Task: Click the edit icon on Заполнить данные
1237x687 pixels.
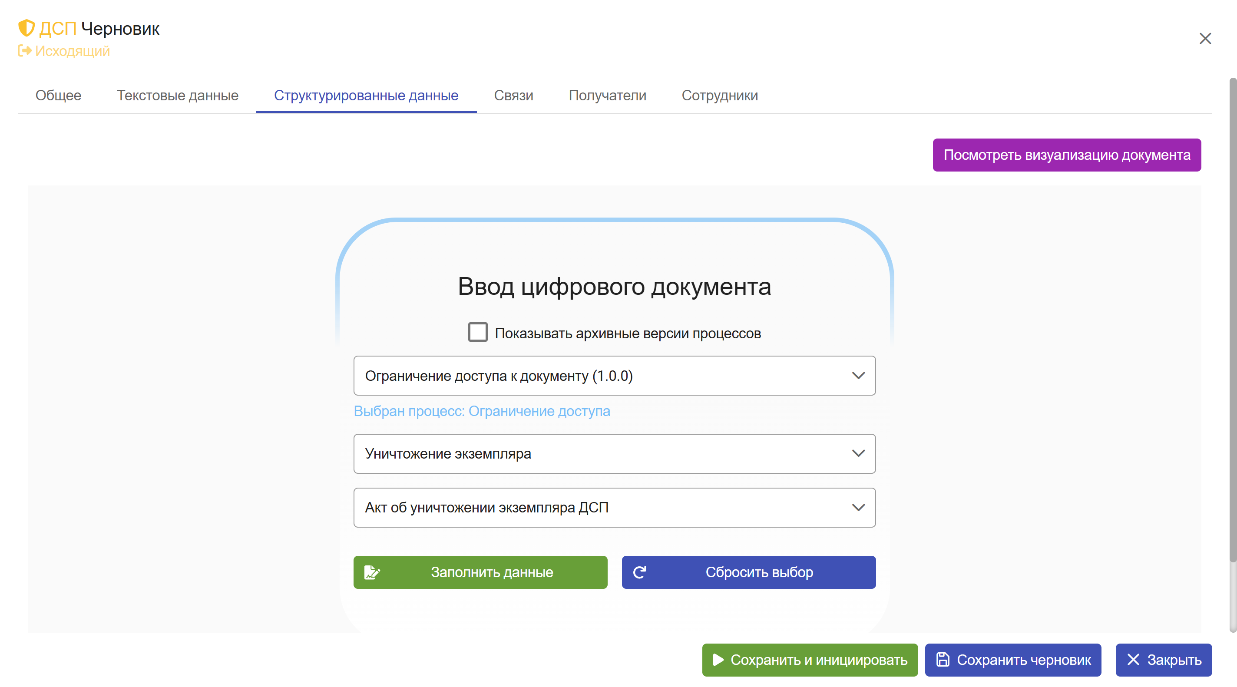Action: (372, 572)
